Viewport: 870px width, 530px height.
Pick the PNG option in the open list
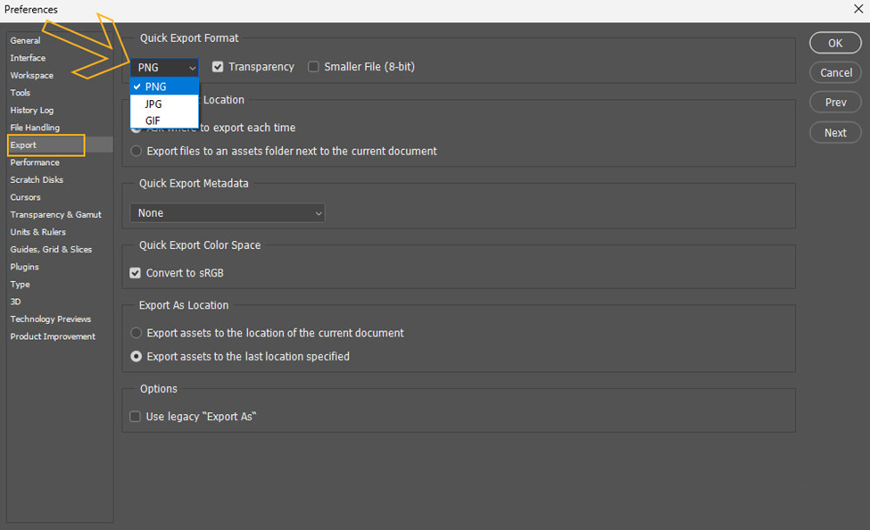click(156, 87)
